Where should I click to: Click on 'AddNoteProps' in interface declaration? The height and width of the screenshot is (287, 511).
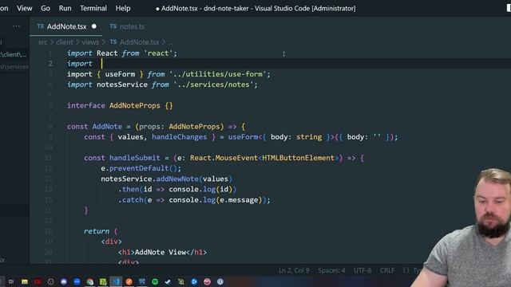pos(135,105)
